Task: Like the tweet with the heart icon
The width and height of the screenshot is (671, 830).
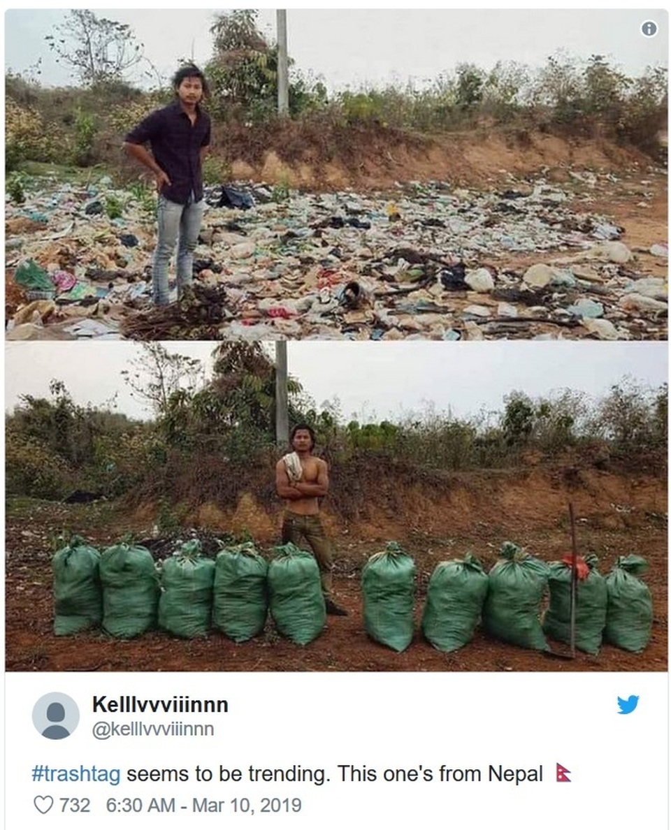Action: point(43,805)
